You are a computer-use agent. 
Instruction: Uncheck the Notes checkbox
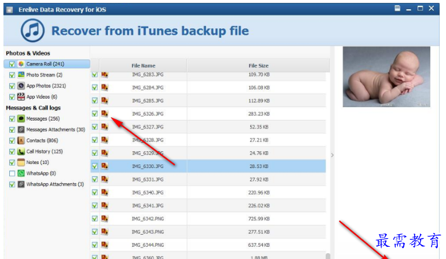12,162
